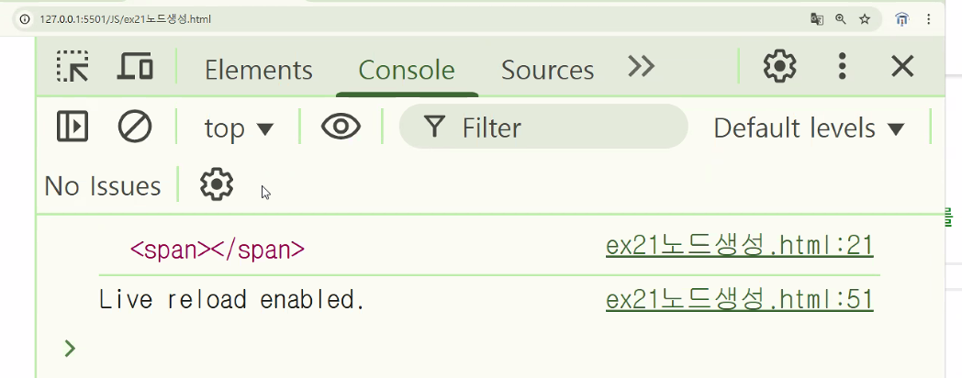Click the translate page icon
This screenshot has width=962, height=378.
click(x=816, y=18)
